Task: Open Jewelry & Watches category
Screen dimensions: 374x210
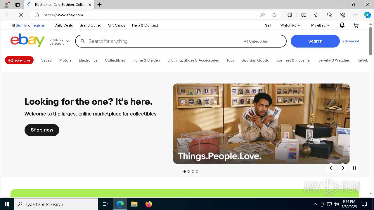Action: (334, 60)
